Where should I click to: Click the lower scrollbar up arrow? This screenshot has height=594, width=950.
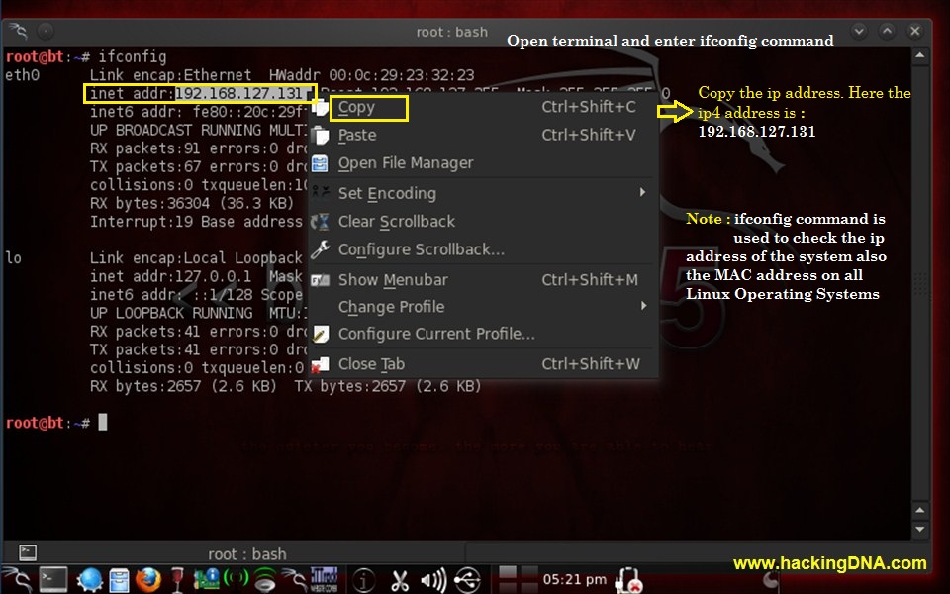pos(920,511)
